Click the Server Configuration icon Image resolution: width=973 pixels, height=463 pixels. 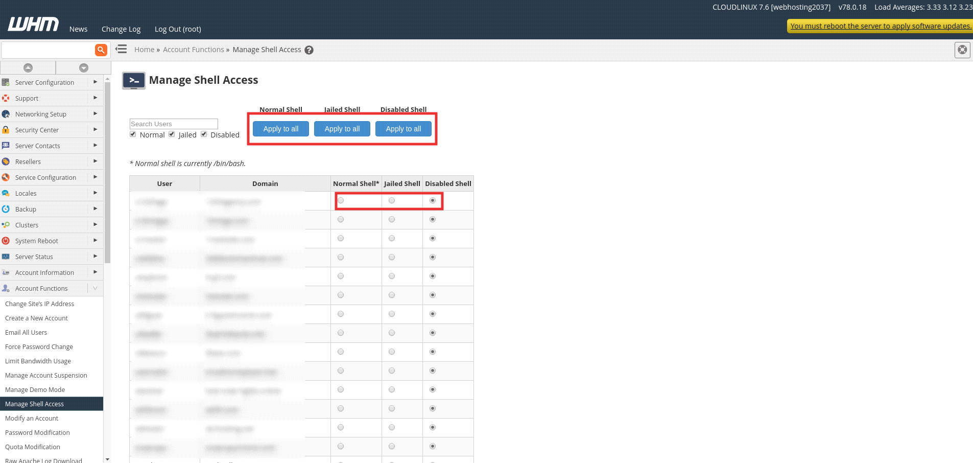pos(6,82)
